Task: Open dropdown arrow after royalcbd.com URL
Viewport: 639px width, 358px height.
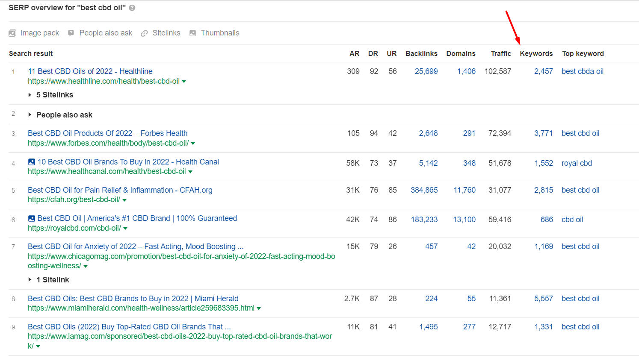Action: pyautogui.click(x=125, y=229)
